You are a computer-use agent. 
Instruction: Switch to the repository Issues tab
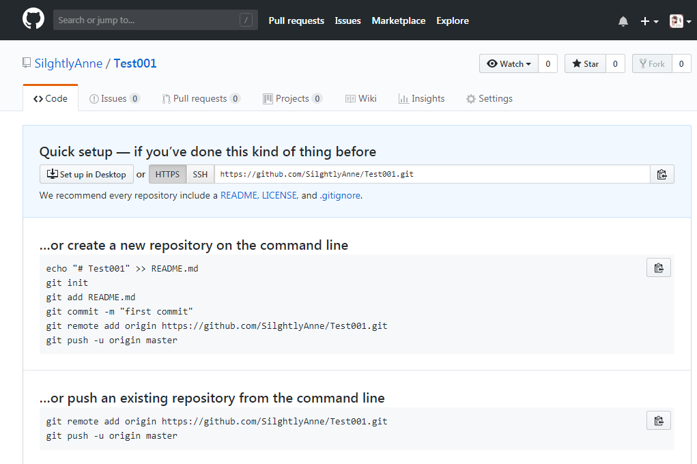115,98
